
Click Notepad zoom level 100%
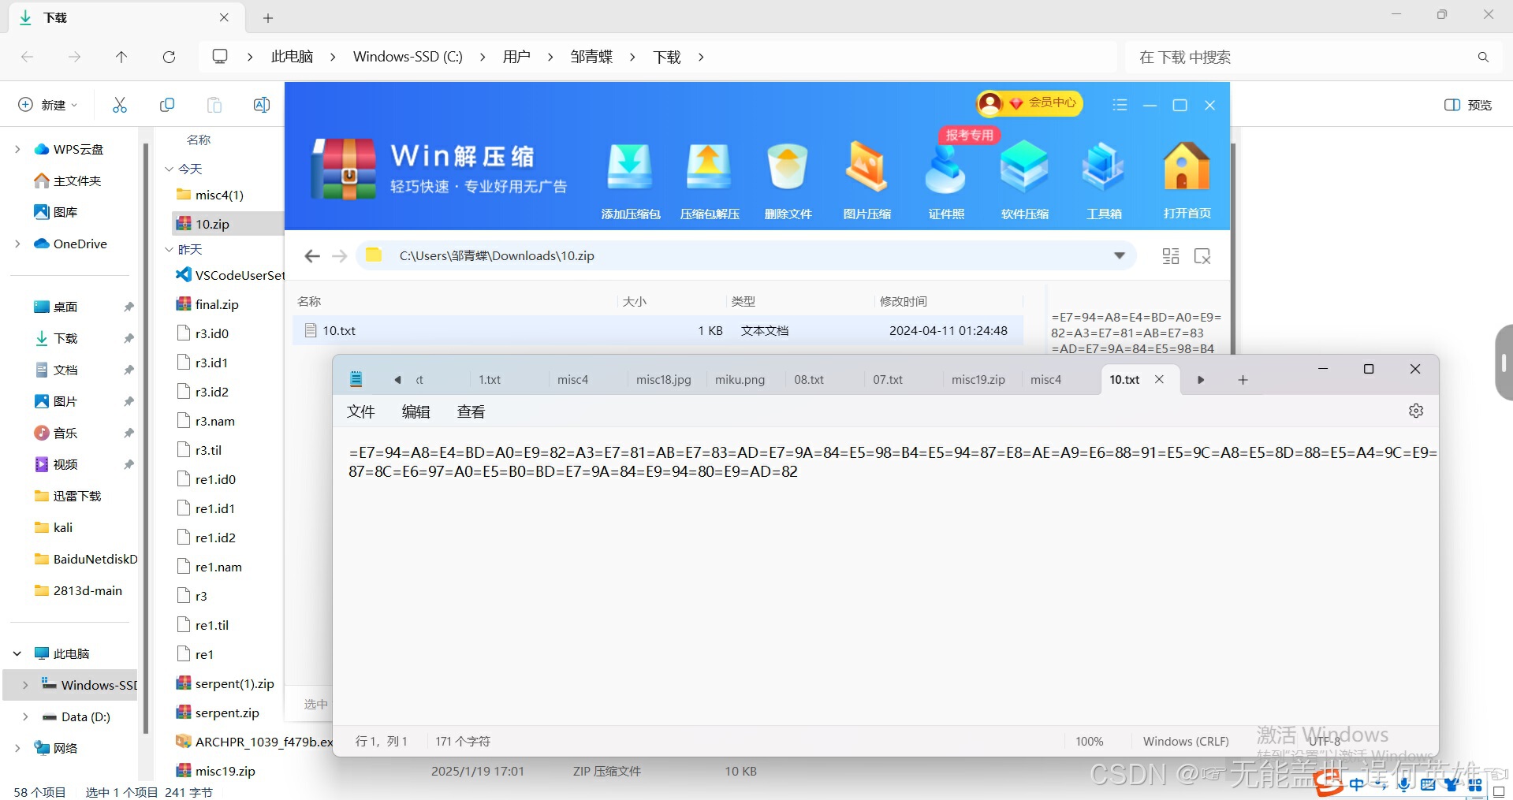coord(1090,741)
